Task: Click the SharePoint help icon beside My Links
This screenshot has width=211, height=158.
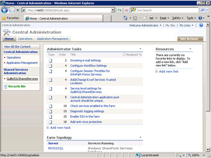Action: [201, 25]
